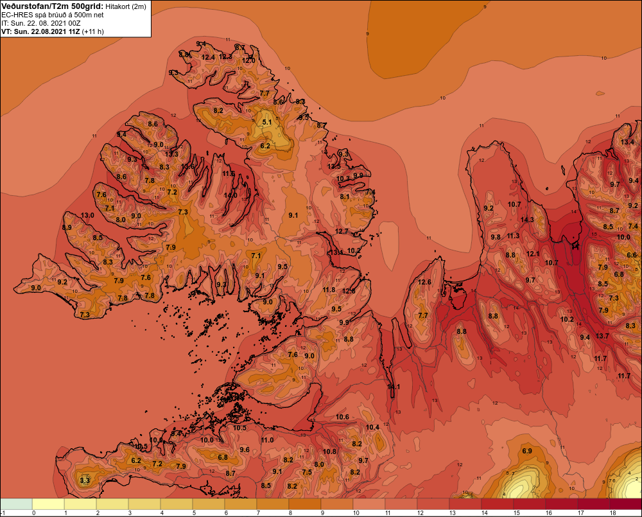Screen dimensions: 642x517
Task: Click the 'Veðurstofan/T2m 500grid:' title text
Action: tap(51, 6)
